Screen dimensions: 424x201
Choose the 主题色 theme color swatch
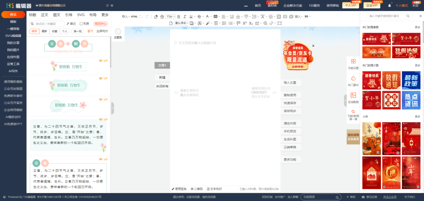(x=118, y=34)
